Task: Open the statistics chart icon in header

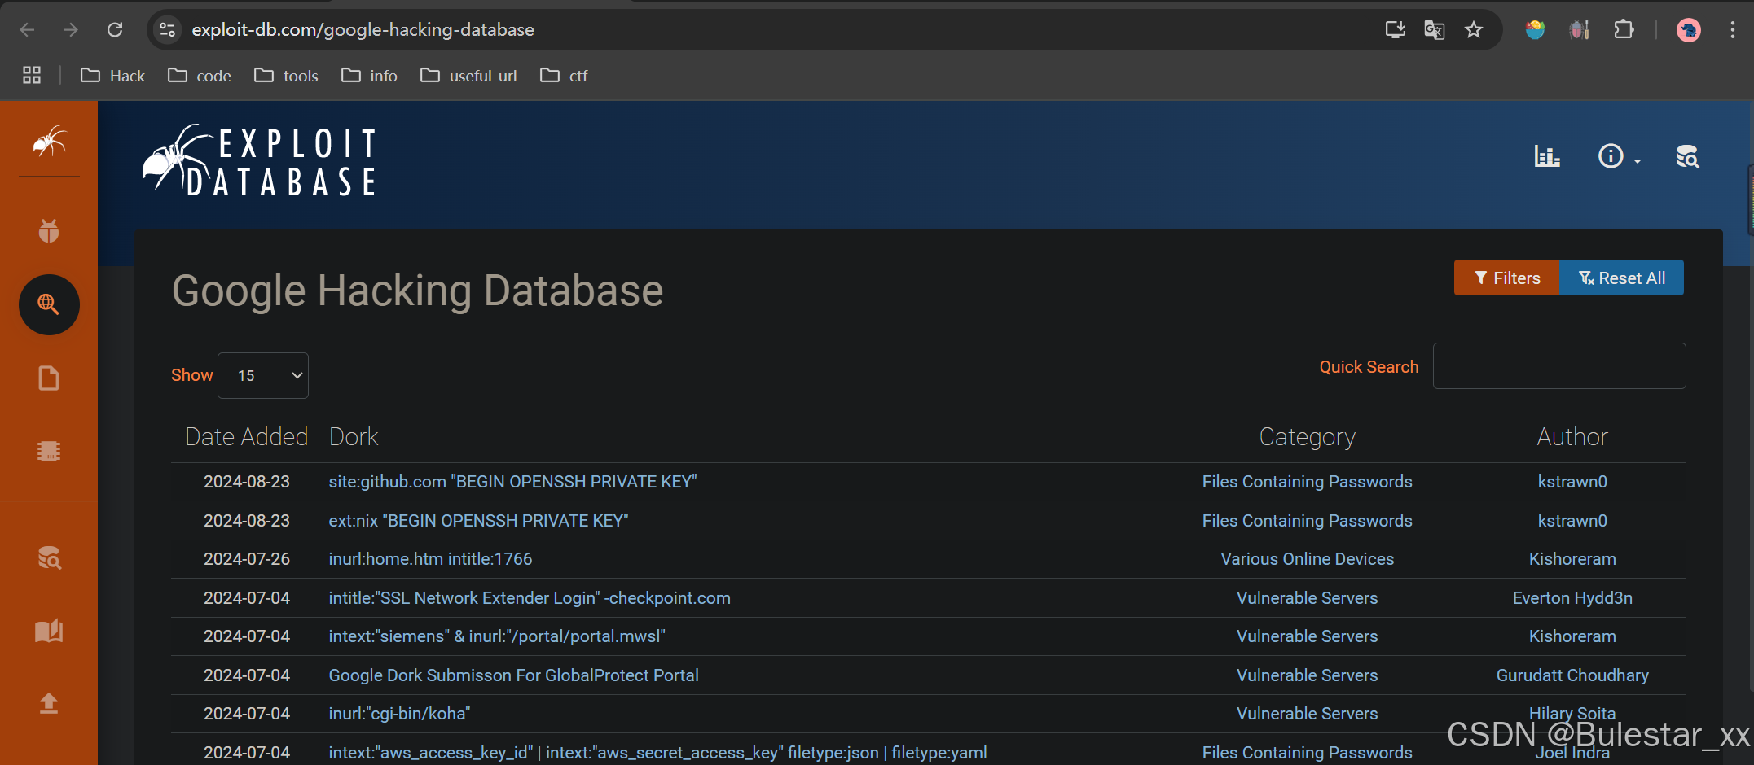Action: coord(1547,156)
